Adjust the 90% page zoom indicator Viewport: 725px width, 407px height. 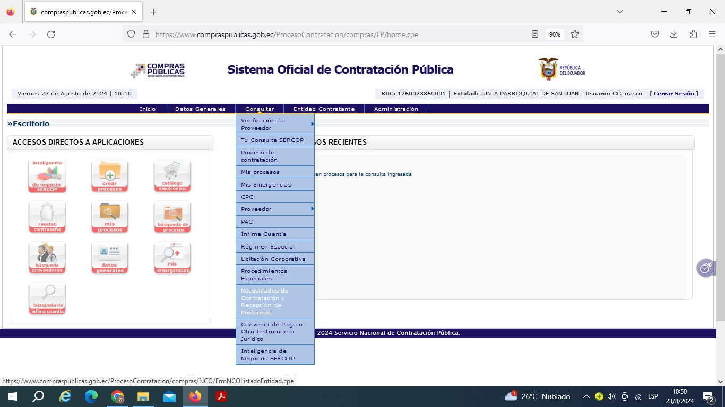[555, 34]
